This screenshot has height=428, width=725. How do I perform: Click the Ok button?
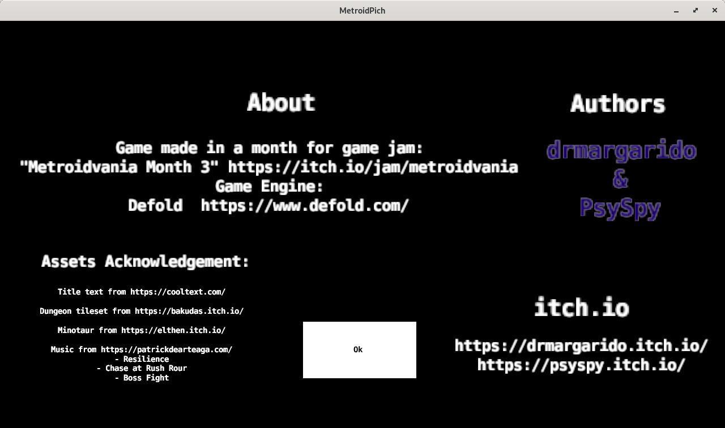tap(360, 350)
